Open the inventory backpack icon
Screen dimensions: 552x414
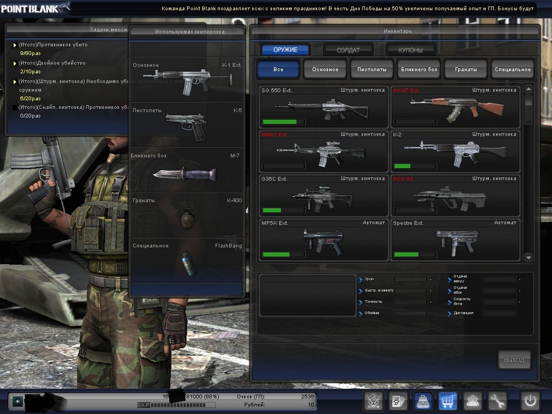423,401
